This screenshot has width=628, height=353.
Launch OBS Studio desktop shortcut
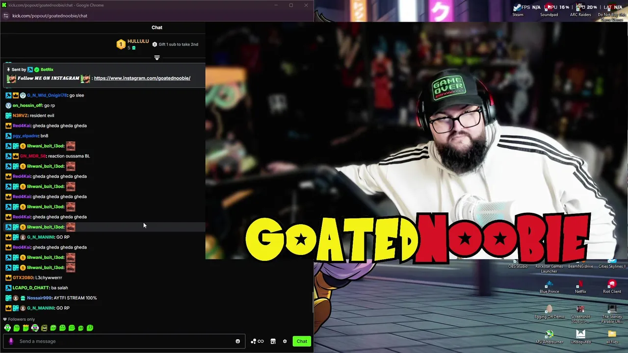coord(518,264)
